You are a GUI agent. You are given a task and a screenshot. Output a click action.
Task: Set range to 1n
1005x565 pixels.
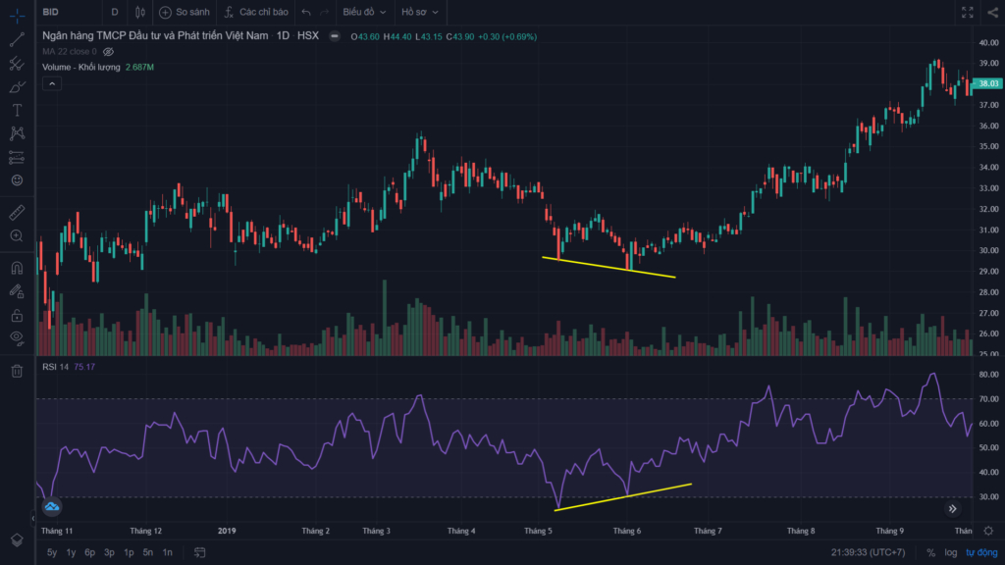[x=167, y=553]
